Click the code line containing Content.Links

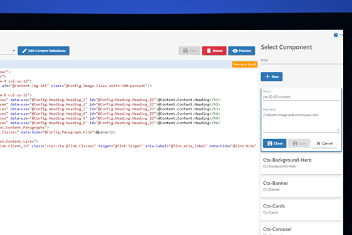point(19,142)
